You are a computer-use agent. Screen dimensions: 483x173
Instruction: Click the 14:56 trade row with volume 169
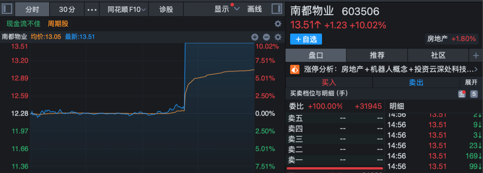(x=434, y=156)
